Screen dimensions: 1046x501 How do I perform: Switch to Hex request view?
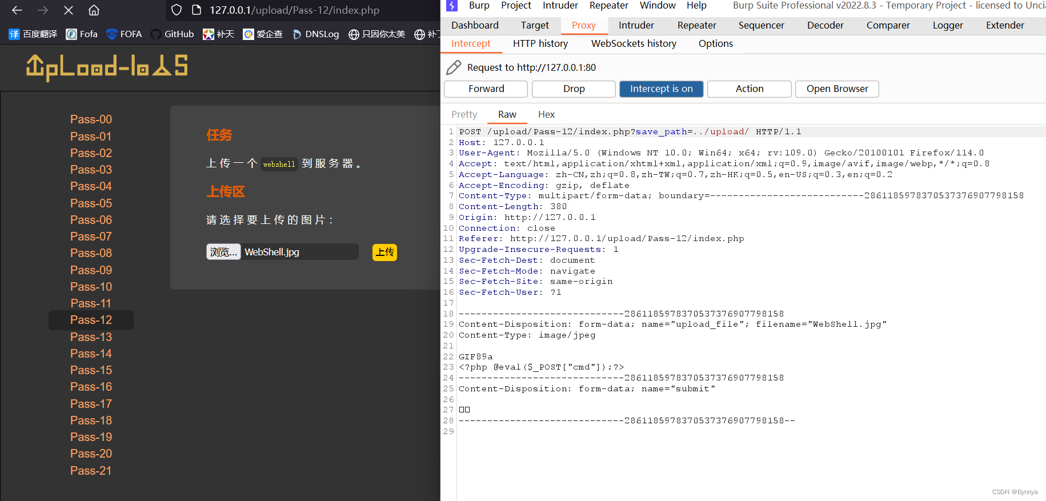point(546,114)
